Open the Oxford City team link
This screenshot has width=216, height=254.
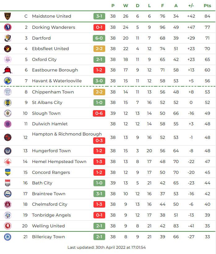coord(44,59)
